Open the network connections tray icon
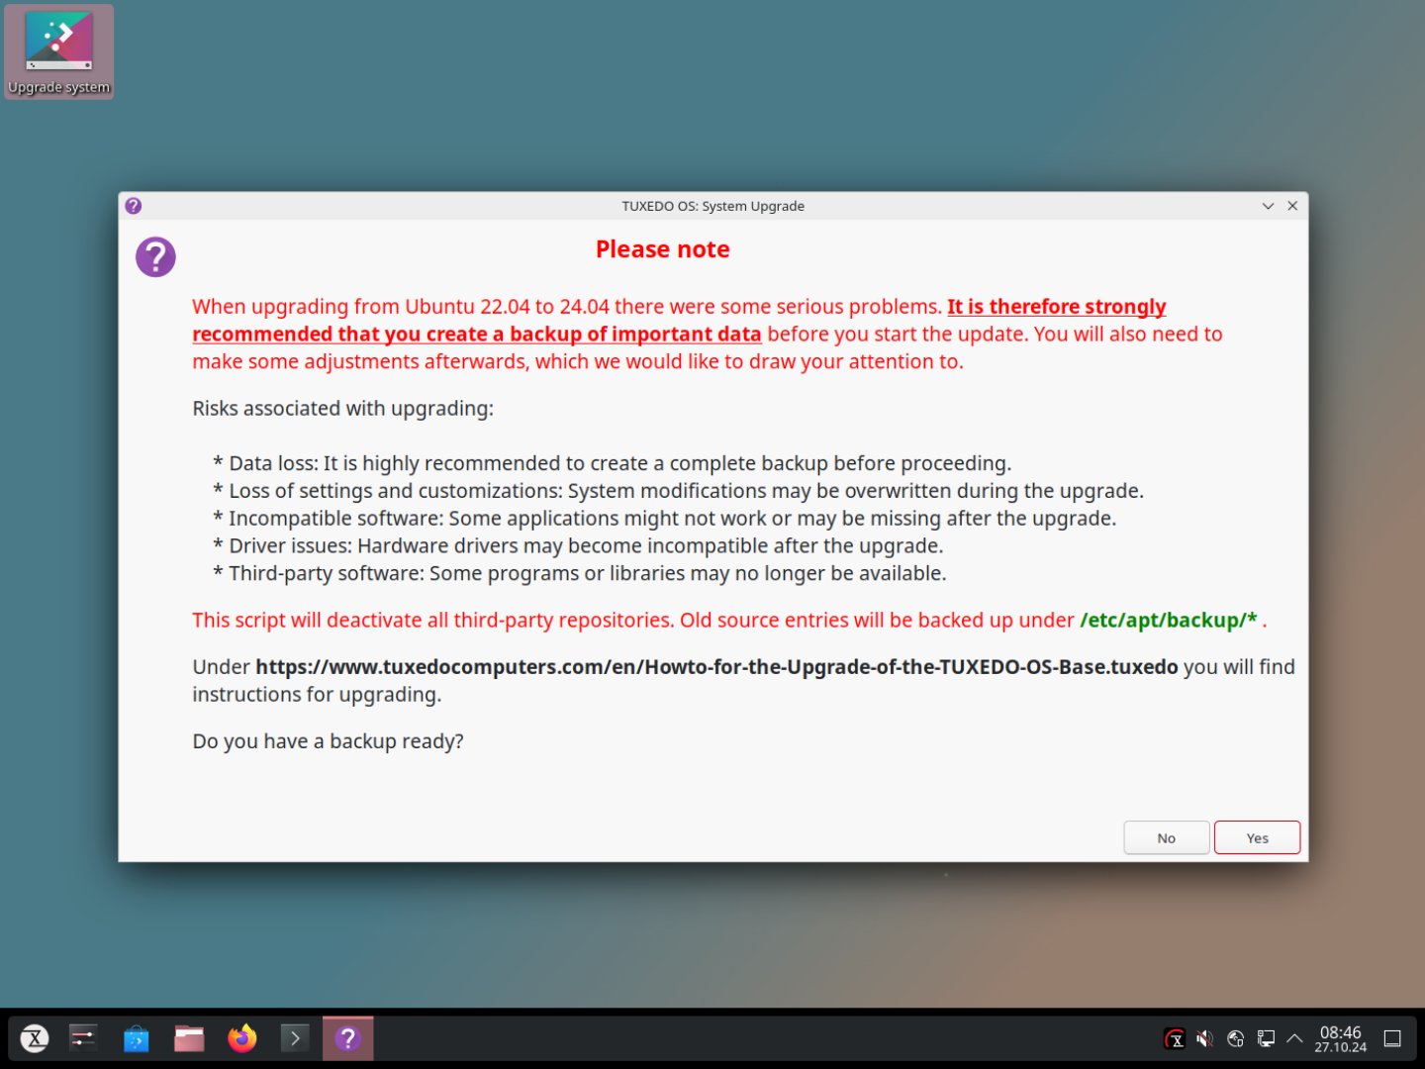 1266,1038
